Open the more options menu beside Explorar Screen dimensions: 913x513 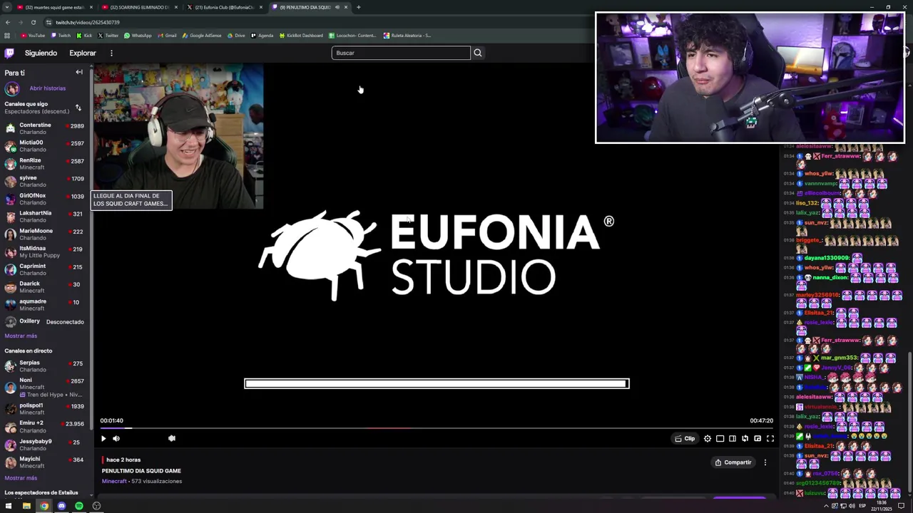tap(111, 53)
